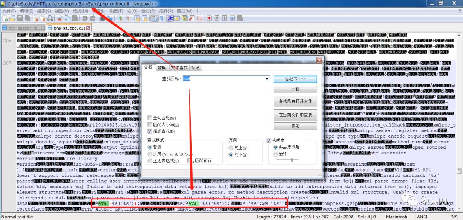Click ANSI encoding in status bar
463x220 pixels.
point(422,217)
